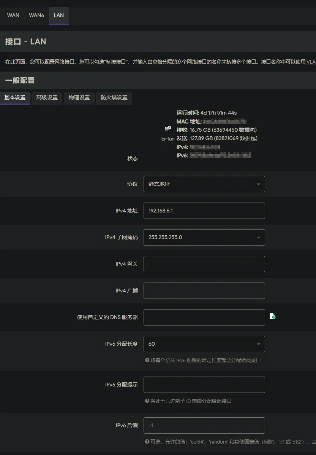Screen dimensions: 316x455
Task: Focus the IPv4 网关 input field
Action: pyautogui.click(x=204, y=264)
